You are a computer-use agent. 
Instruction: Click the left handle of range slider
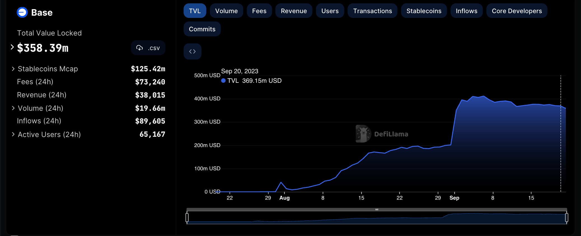pyautogui.click(x=187, y=218)
